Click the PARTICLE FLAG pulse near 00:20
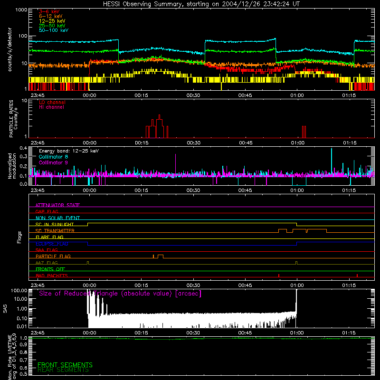 pos(160,256)
